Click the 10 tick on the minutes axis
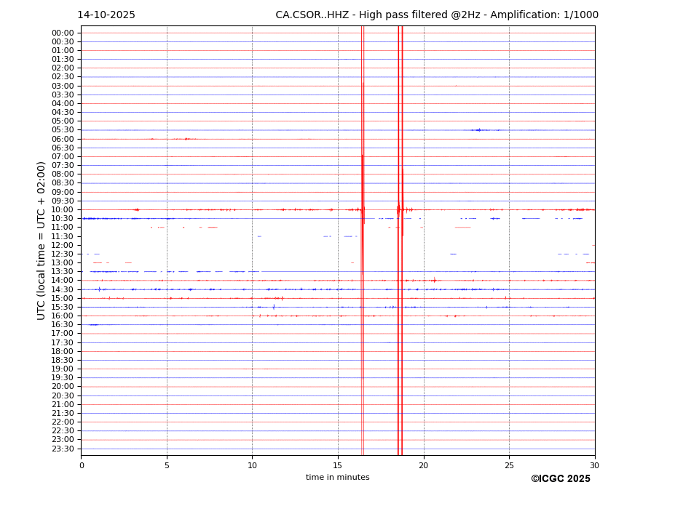The width and height of the screenshot is (675, 506). 252,465
